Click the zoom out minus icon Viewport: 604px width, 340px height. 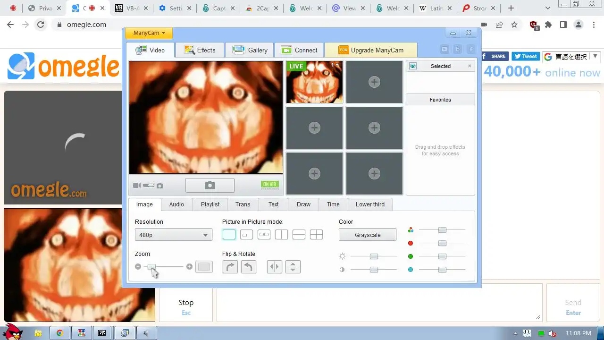tap(138, 267)
